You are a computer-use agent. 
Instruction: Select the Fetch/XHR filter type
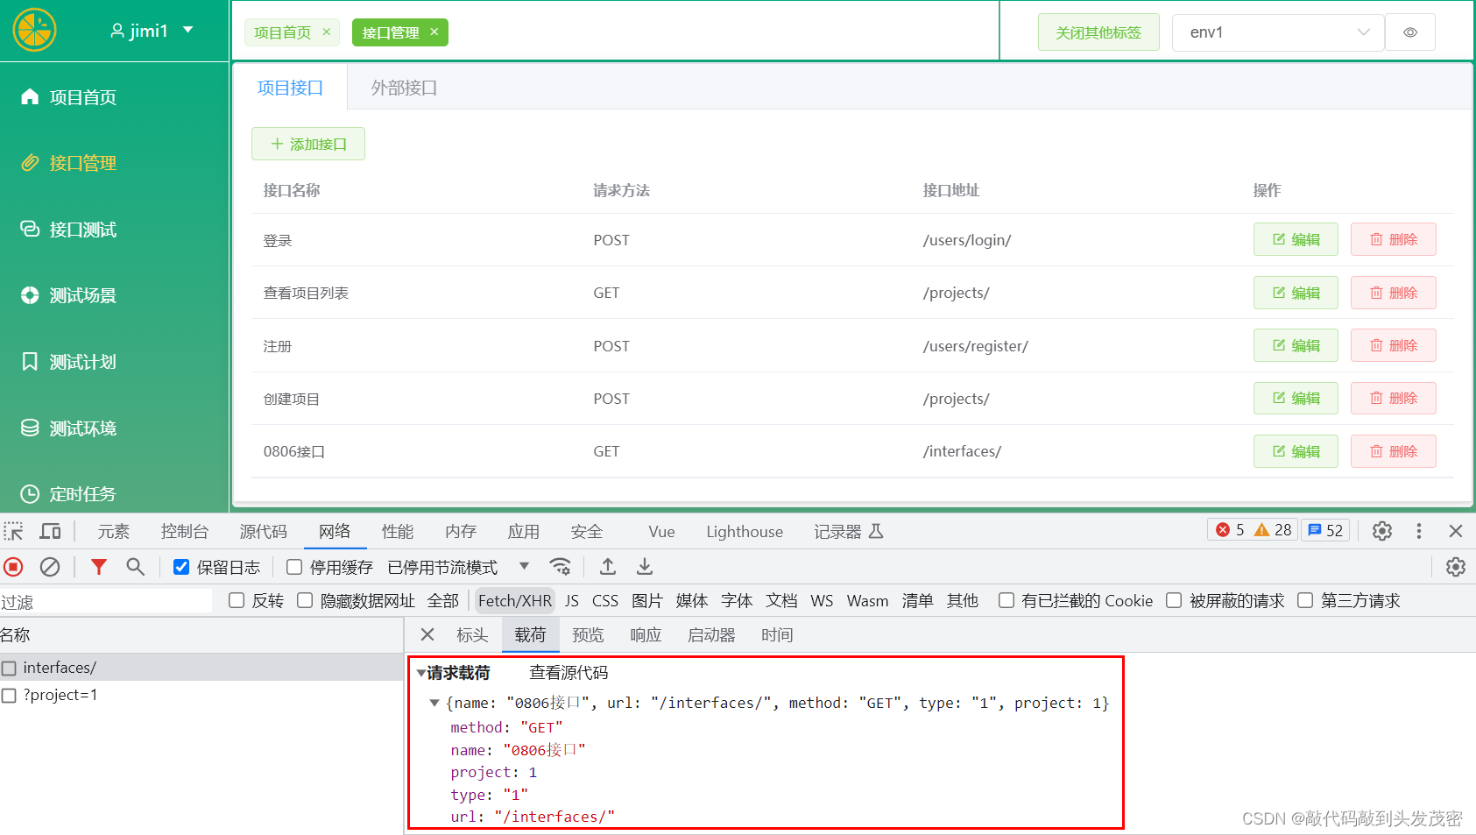tap(515, 600)
